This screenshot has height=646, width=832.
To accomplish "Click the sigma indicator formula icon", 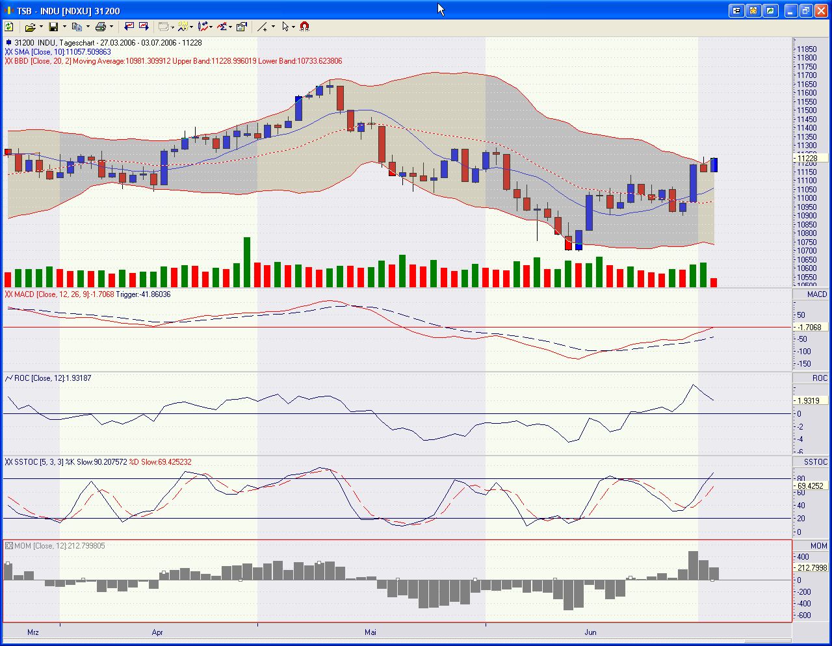I will click(x=222, y=26).
